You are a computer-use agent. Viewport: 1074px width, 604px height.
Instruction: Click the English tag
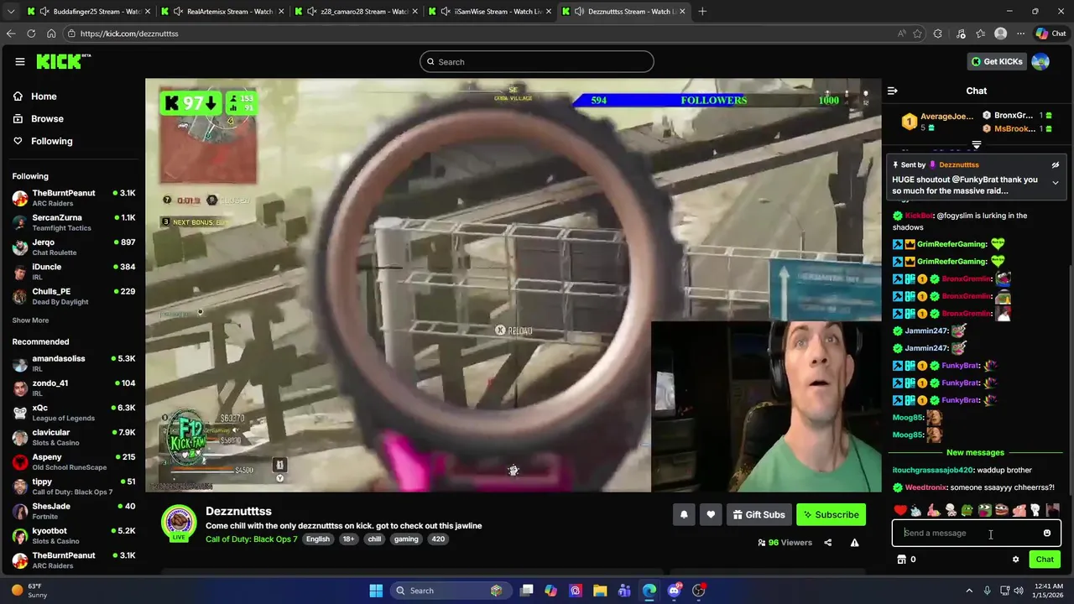318,539
